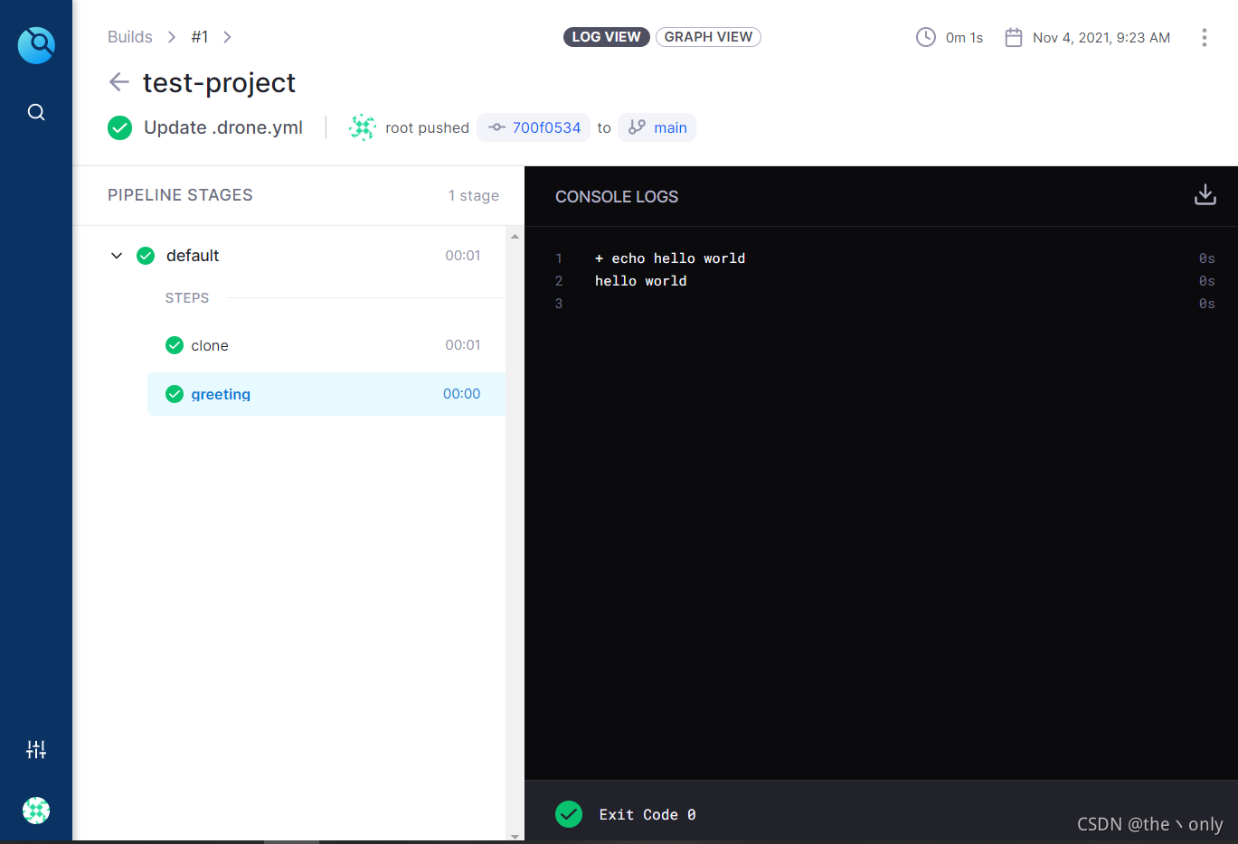Select the default pipeline stage
Viewport: 1238px width, 844px height.
pyautogui.click(x=298, y=256)
